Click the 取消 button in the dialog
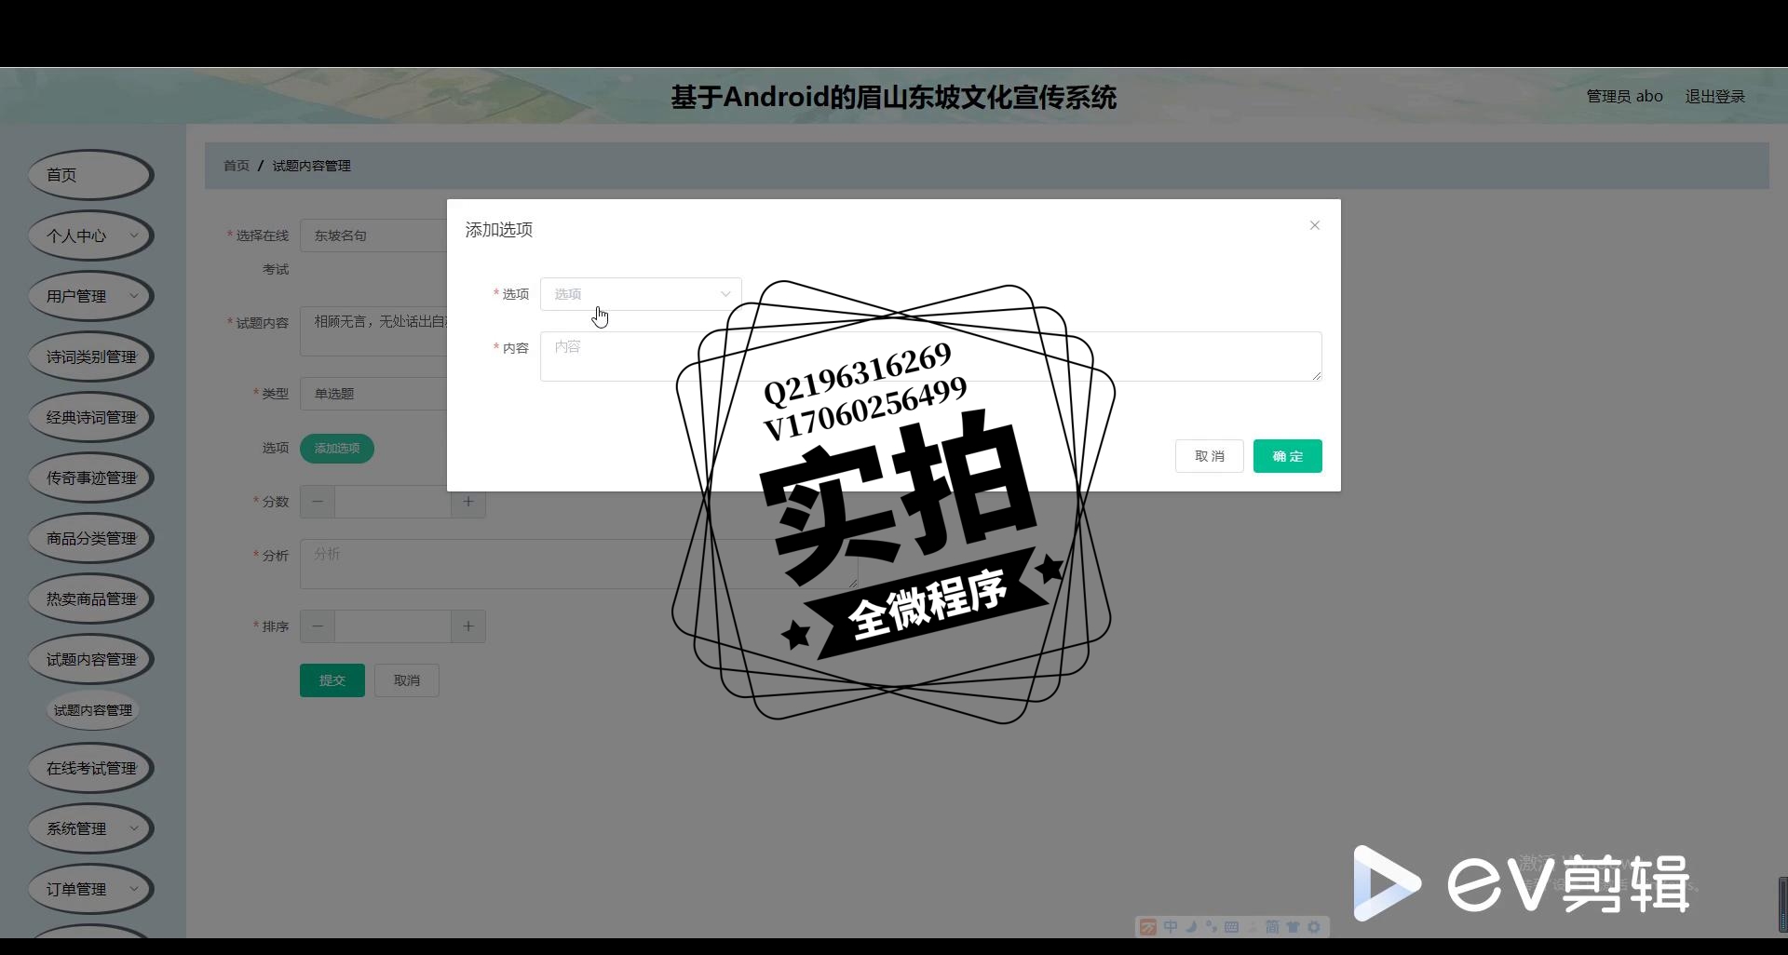The height and width of the screenshot is (955, 1788). pyautogui.click(x=1209, y=456)
